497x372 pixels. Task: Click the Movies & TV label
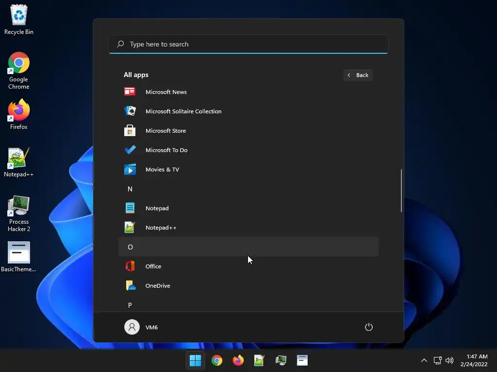point(162,169)
